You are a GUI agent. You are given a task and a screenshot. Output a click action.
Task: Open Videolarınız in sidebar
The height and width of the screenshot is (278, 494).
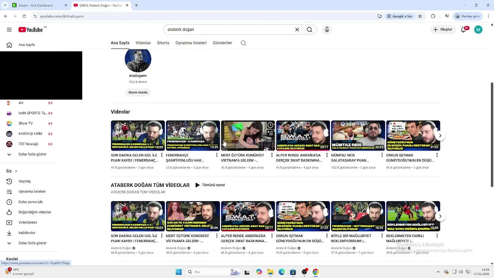[x=28, y=222]
